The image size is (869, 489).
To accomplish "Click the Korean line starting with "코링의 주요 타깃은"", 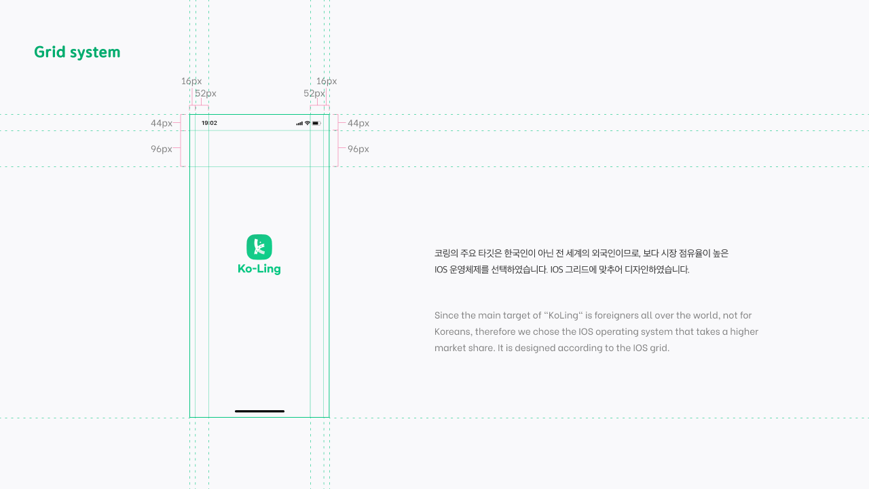I will 581,253.
